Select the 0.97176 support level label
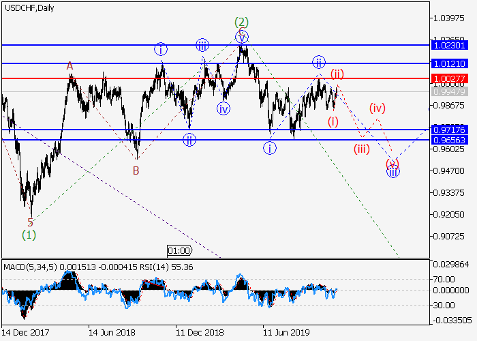The width and height of the screenshot is (477, 341). point(449,129)
